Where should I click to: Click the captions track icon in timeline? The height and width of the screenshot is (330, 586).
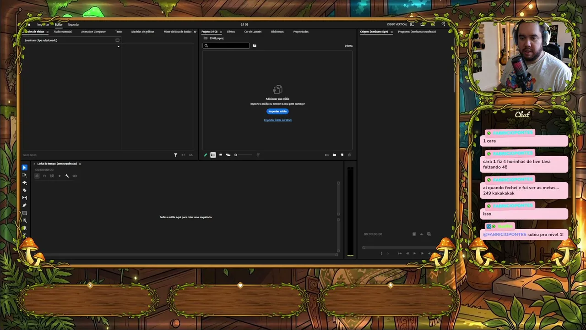click(x=75, y=176)
